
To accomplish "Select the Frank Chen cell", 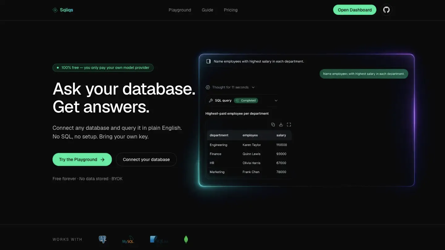I will pyautogui.click(x=251, y=172).
